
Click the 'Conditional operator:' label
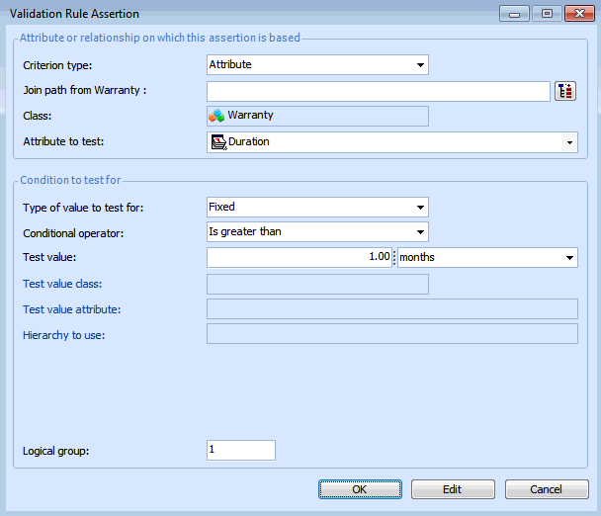click(x=73, y=233)
